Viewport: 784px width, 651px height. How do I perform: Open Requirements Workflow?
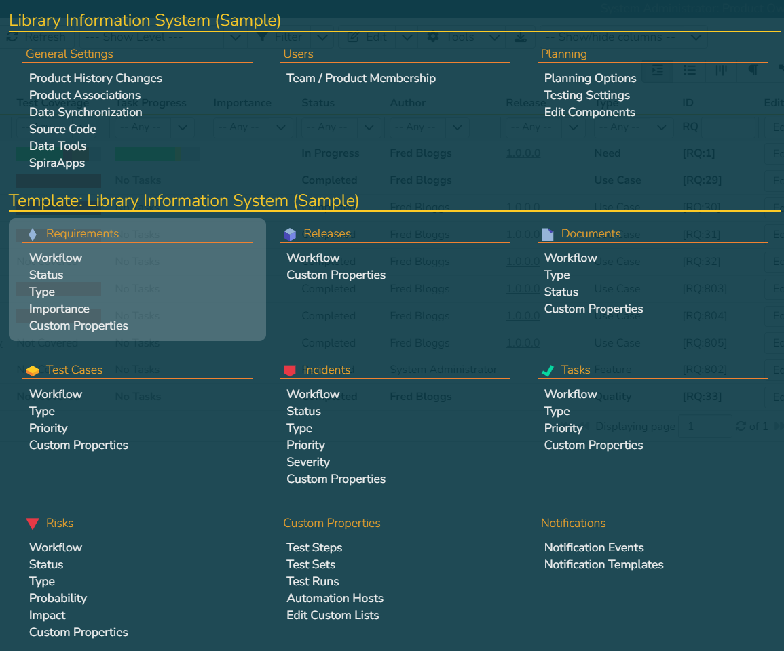pos(56,258)
